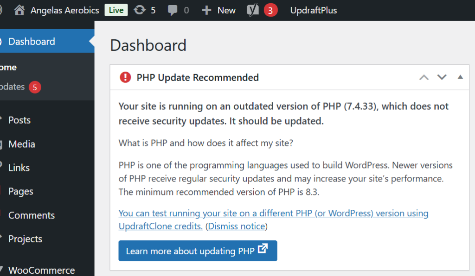Click the external link icon on PHP button
The width and height of the screenshot is (475, 276).
pyautogui.click(x=263, y=249)
